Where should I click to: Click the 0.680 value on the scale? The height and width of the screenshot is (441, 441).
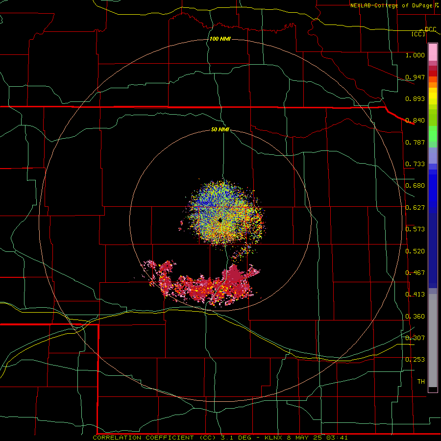(x=415, y=186)
